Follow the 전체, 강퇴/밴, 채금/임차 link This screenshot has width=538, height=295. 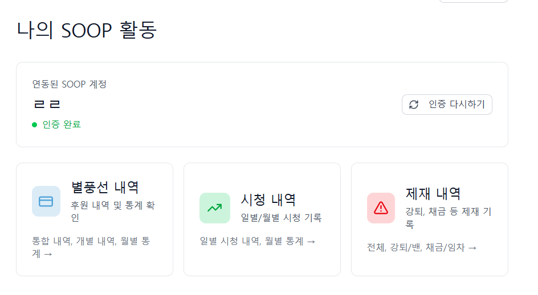[422, 247]
